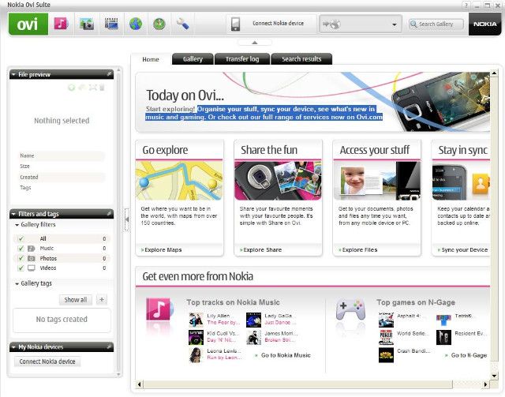Click the delete trash icon in File preview
The image size is (505, 397).
tap(102, 87)
